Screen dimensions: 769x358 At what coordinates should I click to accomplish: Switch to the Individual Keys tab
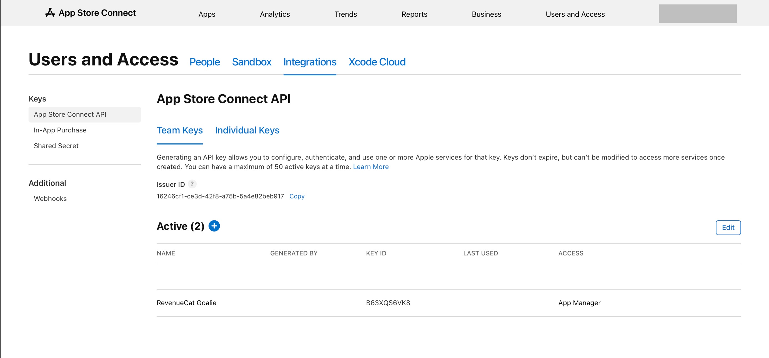247,130
